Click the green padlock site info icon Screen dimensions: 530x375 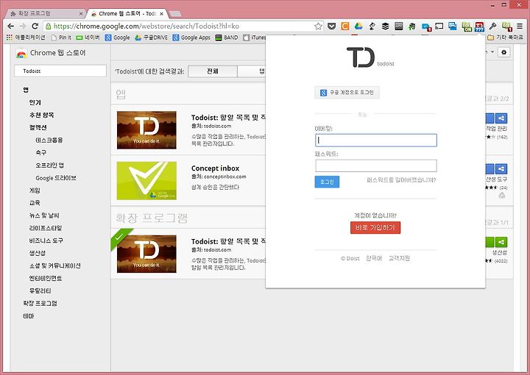tap(49, 26)
